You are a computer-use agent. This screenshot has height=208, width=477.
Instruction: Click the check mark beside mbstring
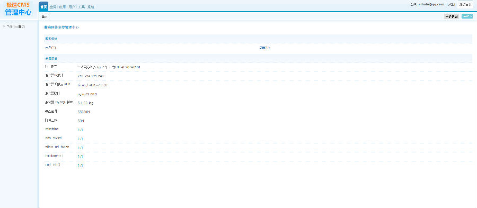81,130
